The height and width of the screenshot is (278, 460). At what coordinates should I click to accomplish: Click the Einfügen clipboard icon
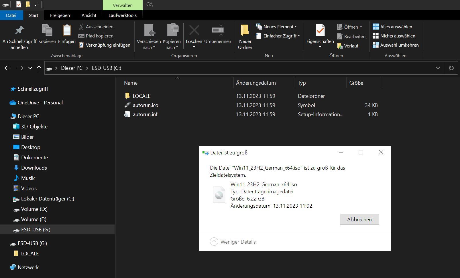[67, 30]
